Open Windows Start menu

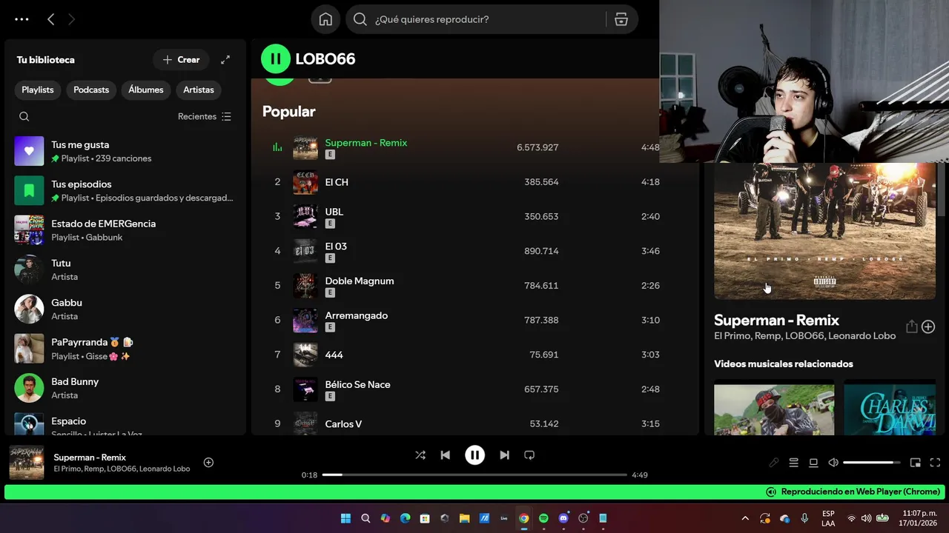tap(345, 518)
